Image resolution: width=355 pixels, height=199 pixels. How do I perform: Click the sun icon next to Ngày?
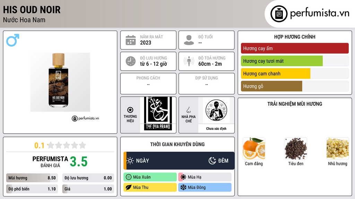click(130, 161)
